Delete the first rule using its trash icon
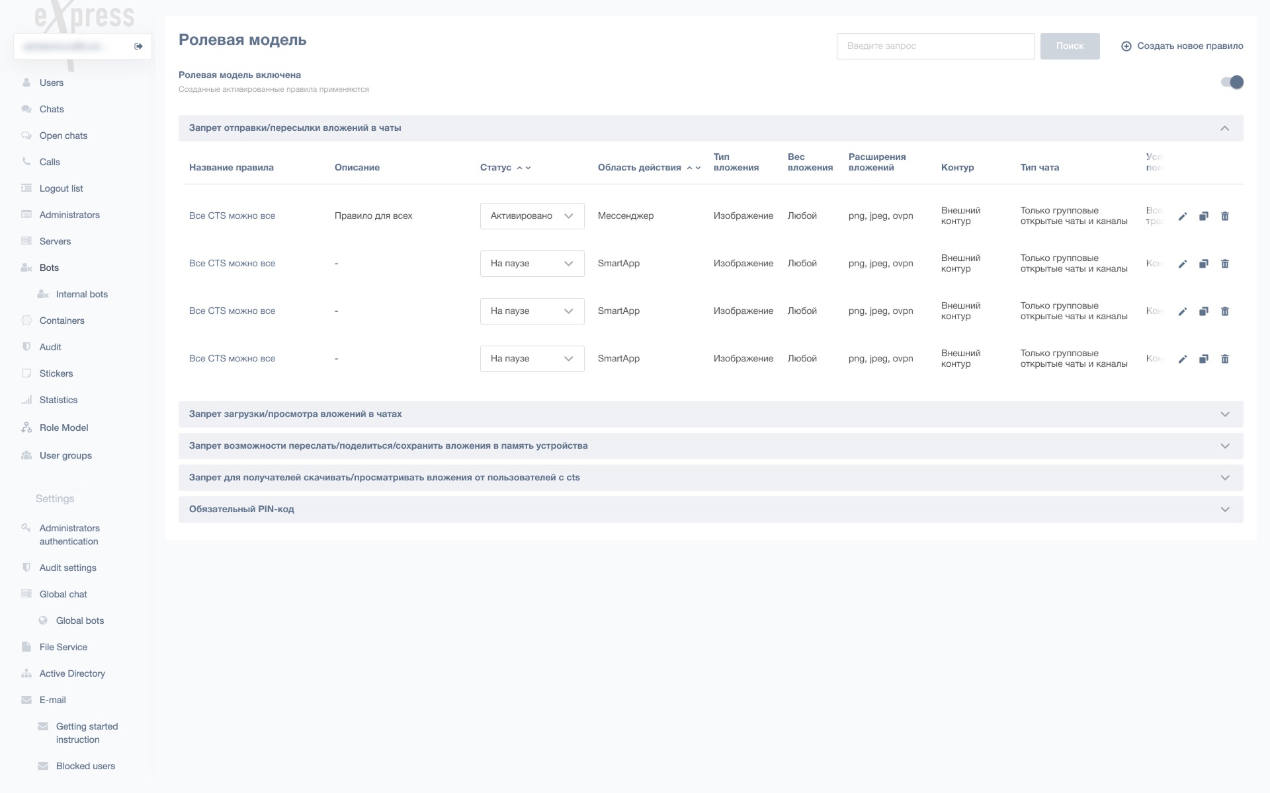1270x793 pixels. 1225,216
